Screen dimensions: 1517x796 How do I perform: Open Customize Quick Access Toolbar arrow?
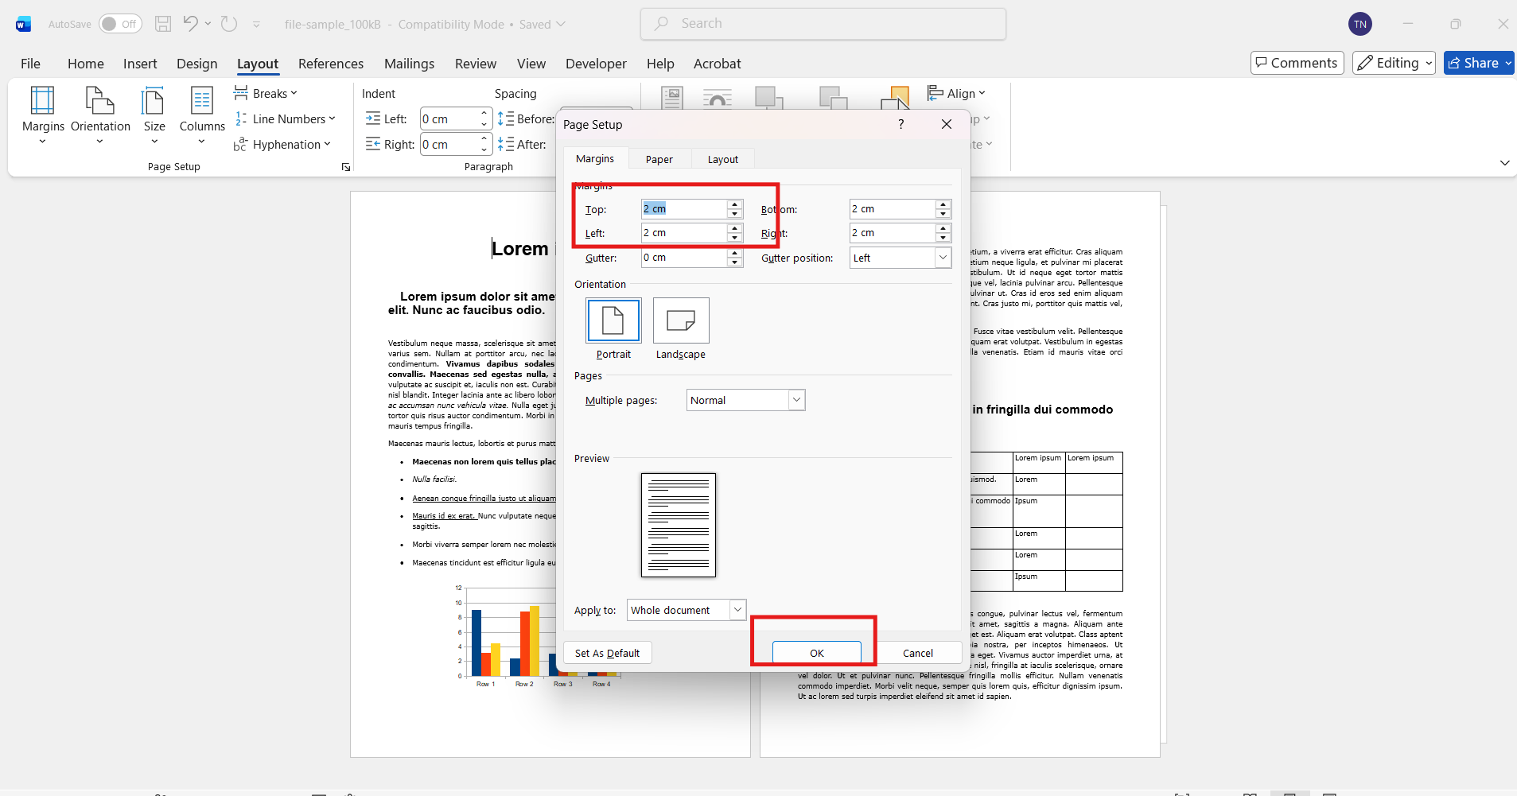(x=256, y=25)
